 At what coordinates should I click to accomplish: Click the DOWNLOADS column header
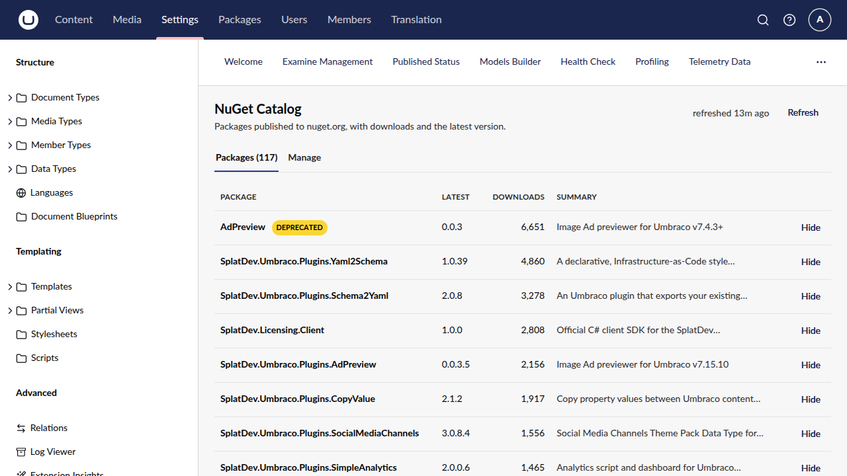(519, 197)
